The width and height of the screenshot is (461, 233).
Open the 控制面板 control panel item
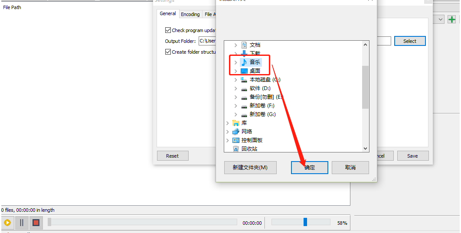point(252,140)
